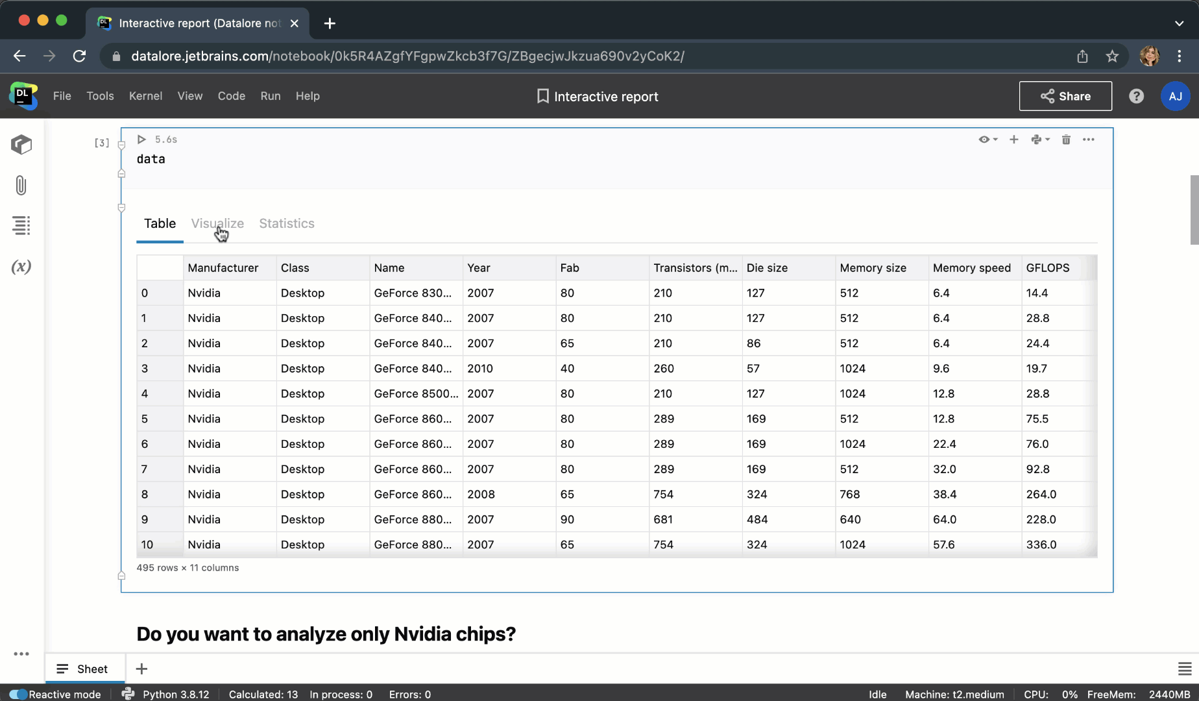Image resolution: width=1199 pixels, height=701 pixels.
Task: Click the Memory speed column header
Action: [x=975, y=268]
